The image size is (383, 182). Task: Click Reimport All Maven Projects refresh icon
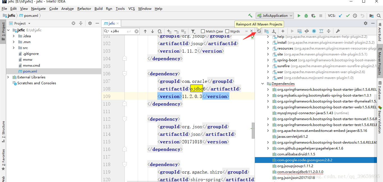(259, 31)
